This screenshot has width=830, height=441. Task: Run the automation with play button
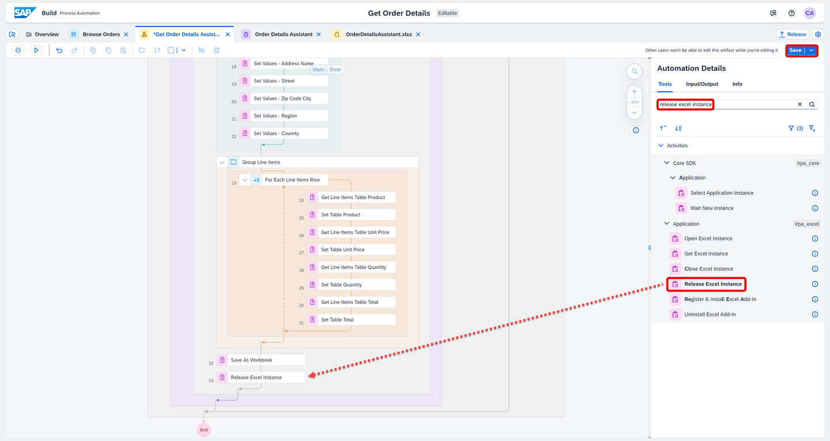point(36,50)
